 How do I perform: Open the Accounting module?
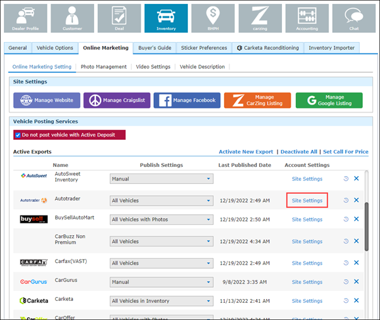coord(307,18)
